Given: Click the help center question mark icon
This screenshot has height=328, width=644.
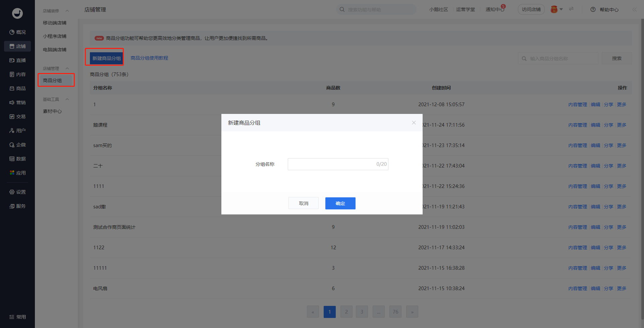Looking at the screenshot, I should 593,10.
